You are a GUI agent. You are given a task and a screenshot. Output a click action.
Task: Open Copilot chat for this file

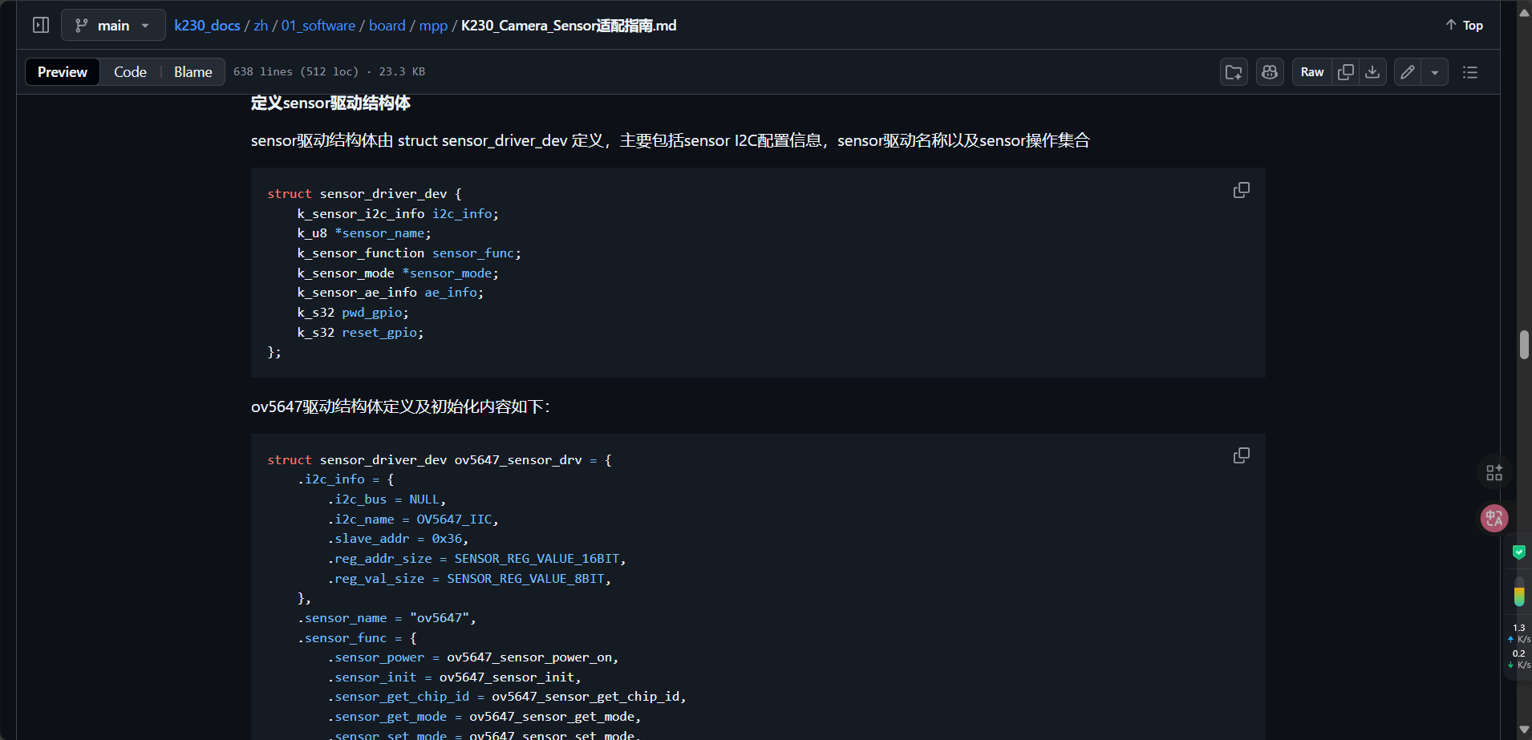coord(1270,72)
